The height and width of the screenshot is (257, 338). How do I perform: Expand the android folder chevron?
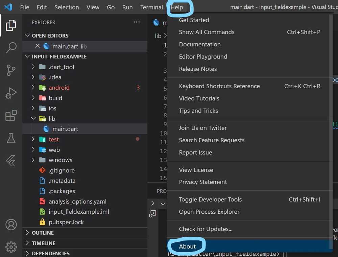click(33, 87)
